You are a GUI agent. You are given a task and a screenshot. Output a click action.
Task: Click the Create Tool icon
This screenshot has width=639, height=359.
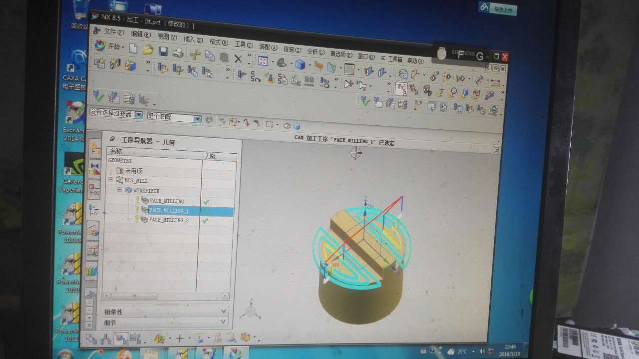115,64
